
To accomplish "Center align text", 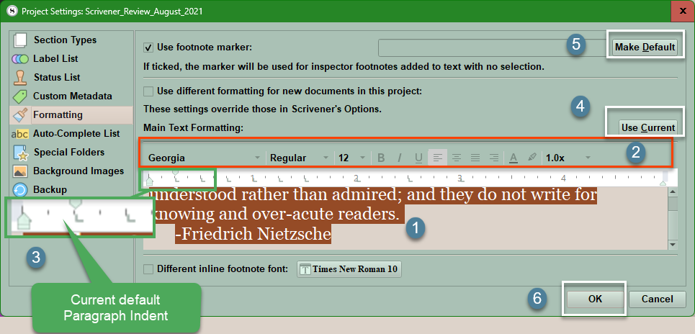I will (x=456, y=158).
